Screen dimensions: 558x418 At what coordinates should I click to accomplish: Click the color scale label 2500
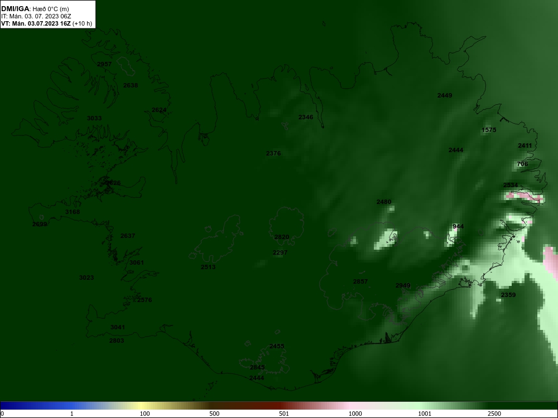[x=494, y=414]
